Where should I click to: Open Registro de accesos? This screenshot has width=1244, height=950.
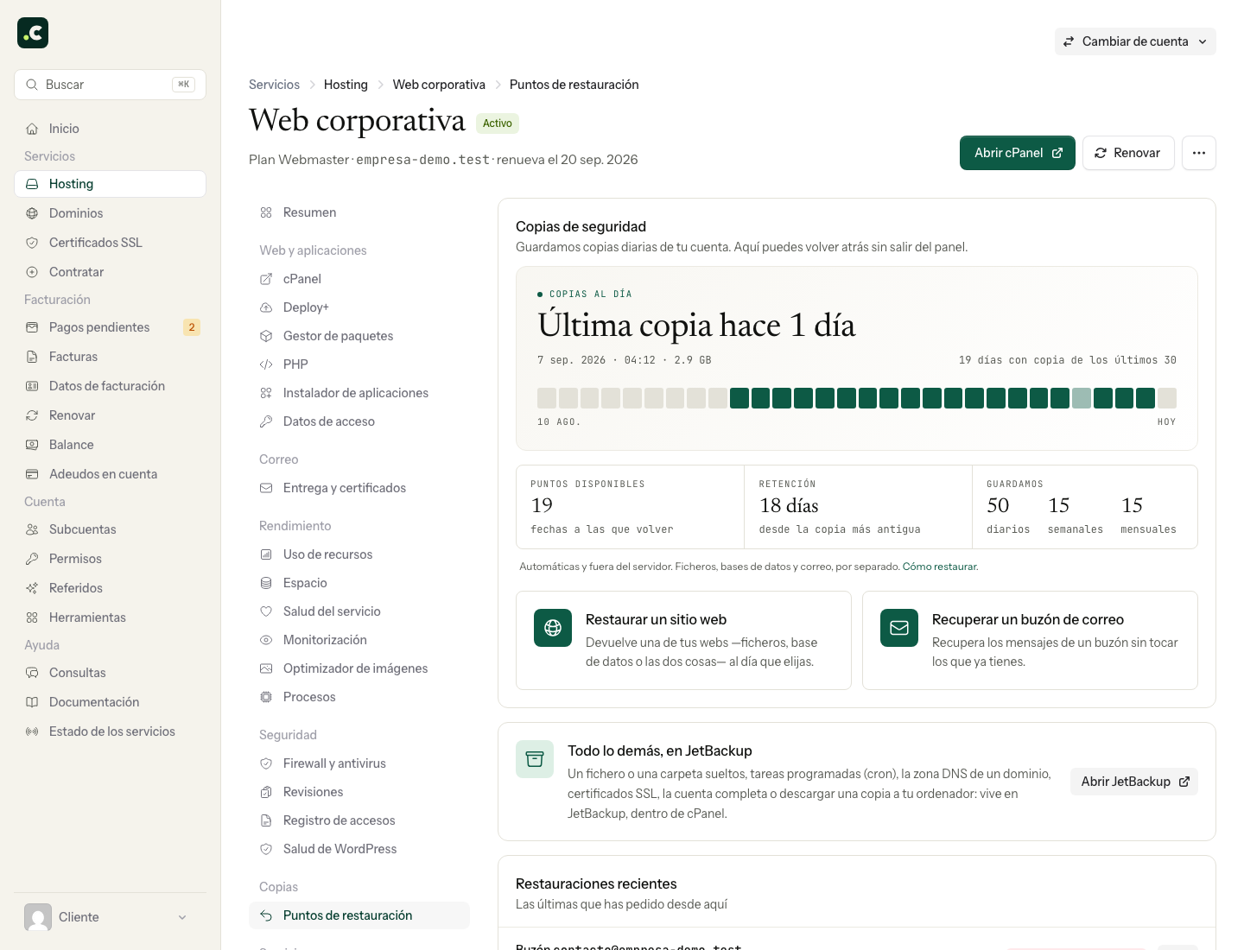coord(359,820)
